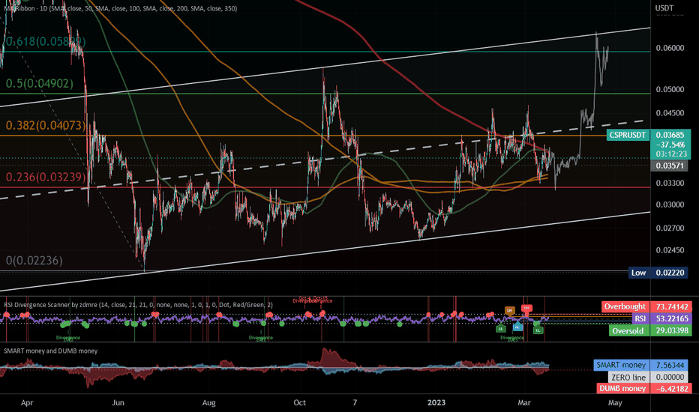The height and width of the screenshot is (412, 699).
Task: Click the May label on the time axis
Action: (615, 403)
